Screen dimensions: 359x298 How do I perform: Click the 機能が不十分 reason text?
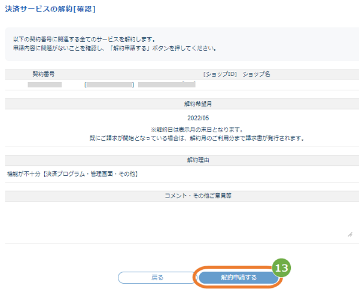tap(72, 174)
